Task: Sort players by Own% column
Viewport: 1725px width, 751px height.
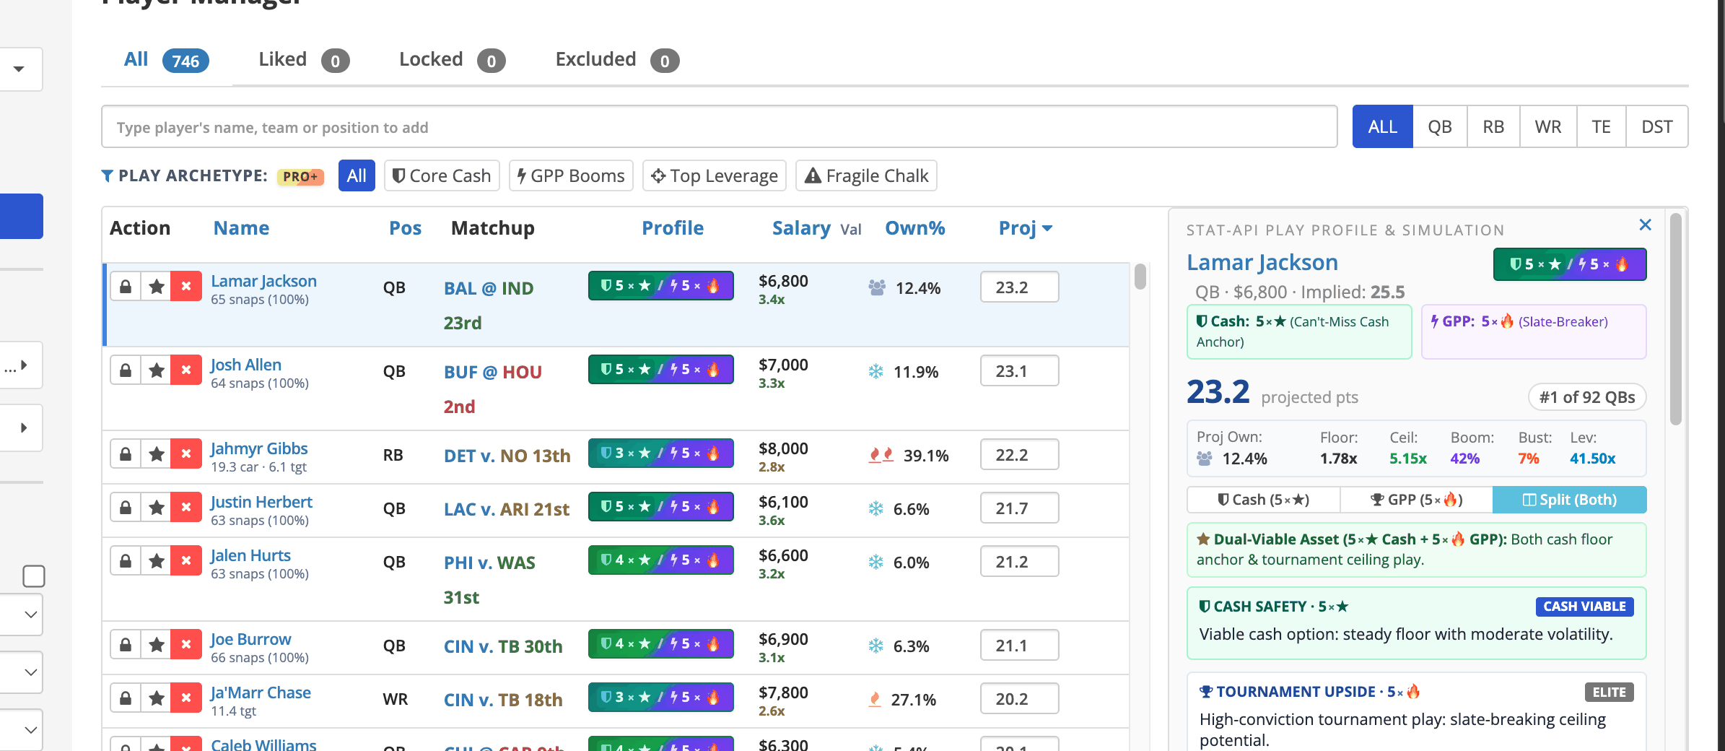Action: [x=915, y=228]
